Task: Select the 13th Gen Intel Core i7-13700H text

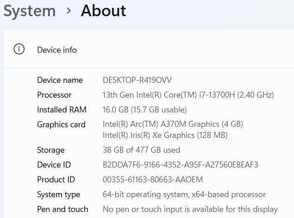Action: [188, 95]
